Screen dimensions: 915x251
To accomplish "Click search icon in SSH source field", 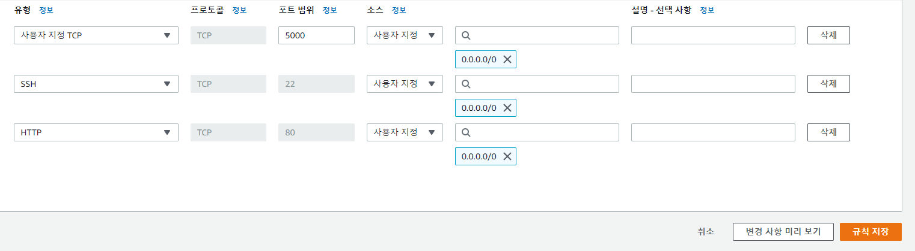I will pos(466,84).
